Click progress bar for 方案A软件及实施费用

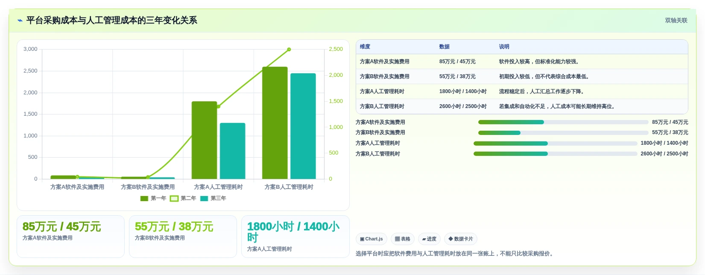[x=563, y=122]
